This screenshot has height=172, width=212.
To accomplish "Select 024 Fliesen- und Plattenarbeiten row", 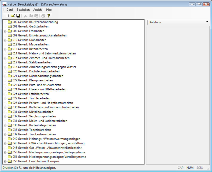I will [39, 89].
